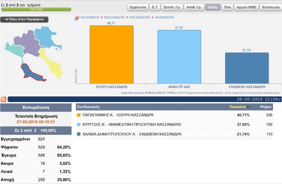282x184 pixels.
Task: Sort by the Ψήφοι column header
Action: tap(266, 107)
